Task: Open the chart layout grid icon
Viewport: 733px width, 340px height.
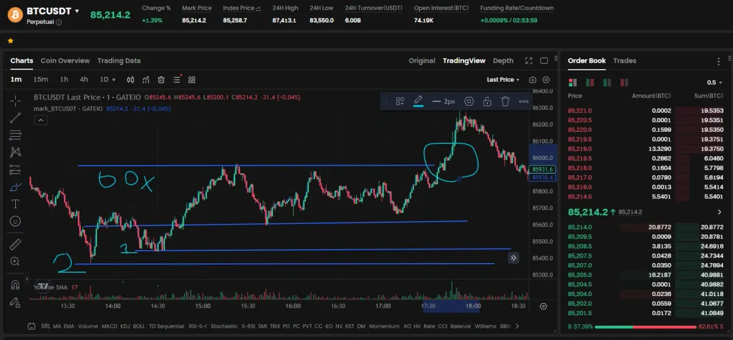Action: (x=192, y=79)
